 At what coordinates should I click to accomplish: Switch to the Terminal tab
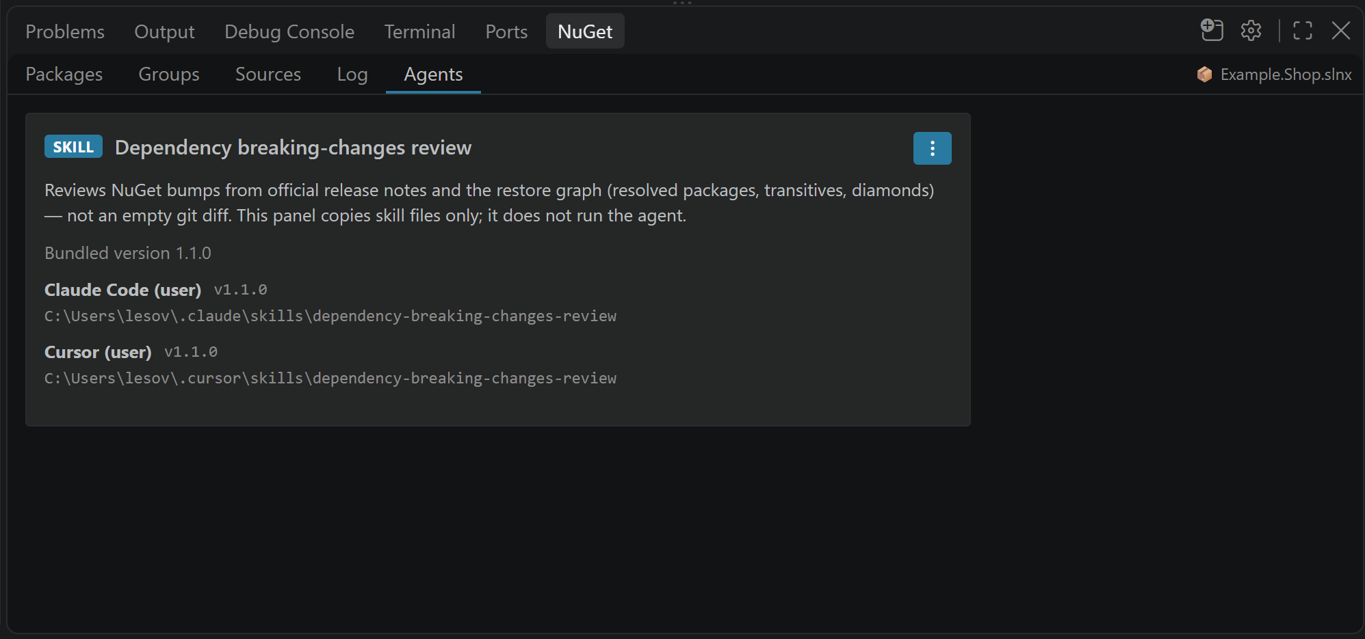point(419,31)
